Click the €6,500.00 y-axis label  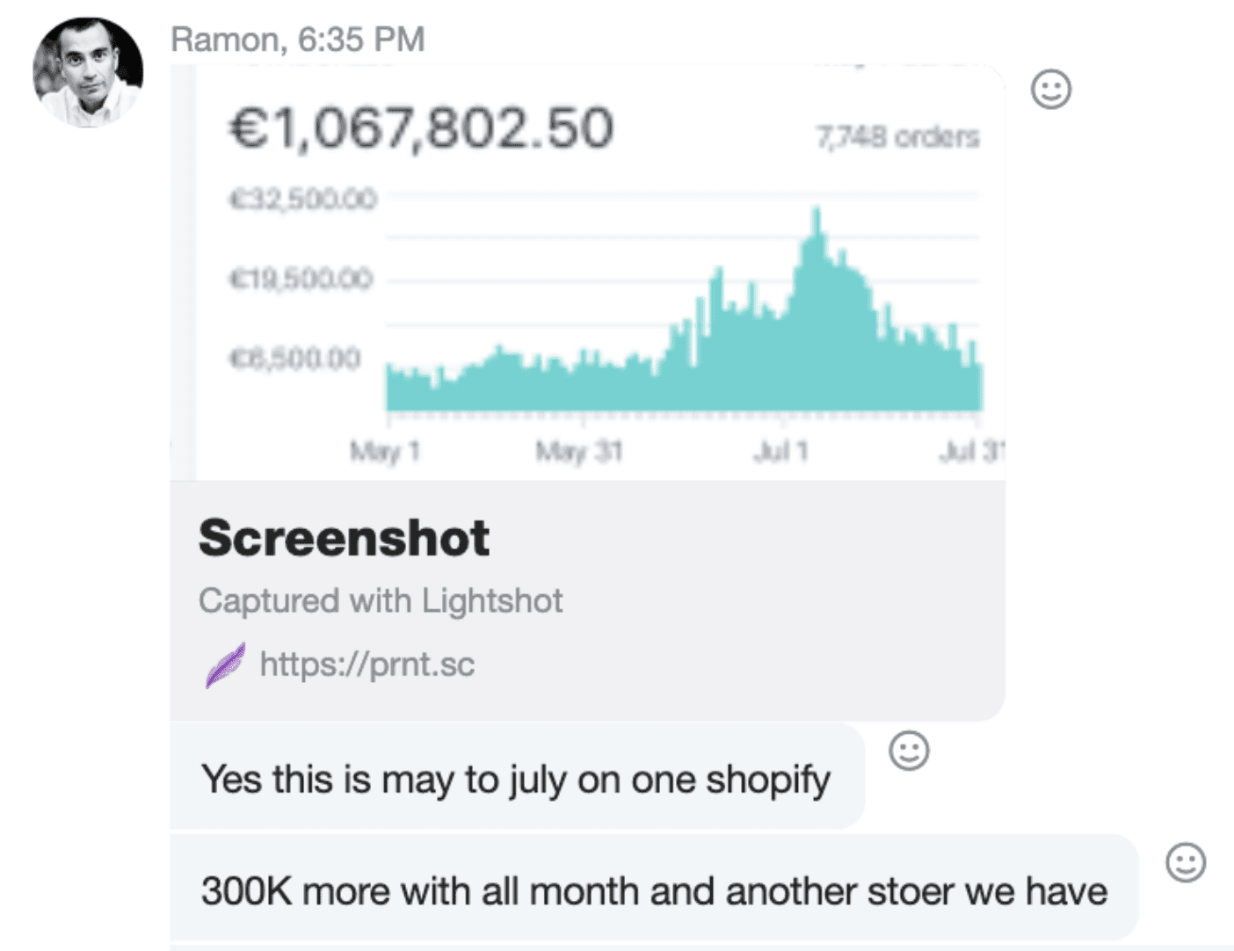(295, 359)
